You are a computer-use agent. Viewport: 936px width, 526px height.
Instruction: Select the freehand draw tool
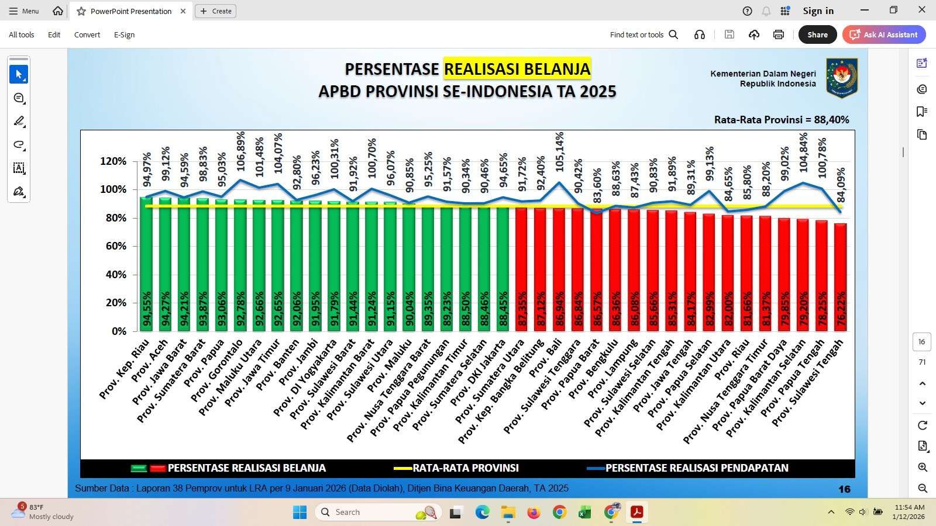point(19,145)
